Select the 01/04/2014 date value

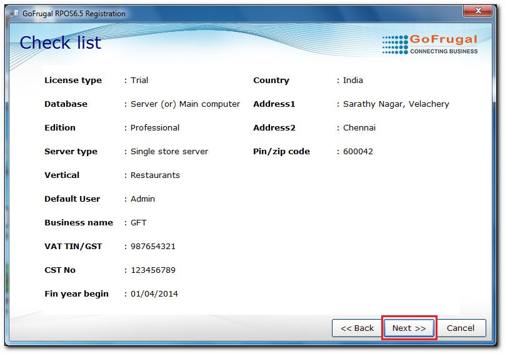click(154, 294)
